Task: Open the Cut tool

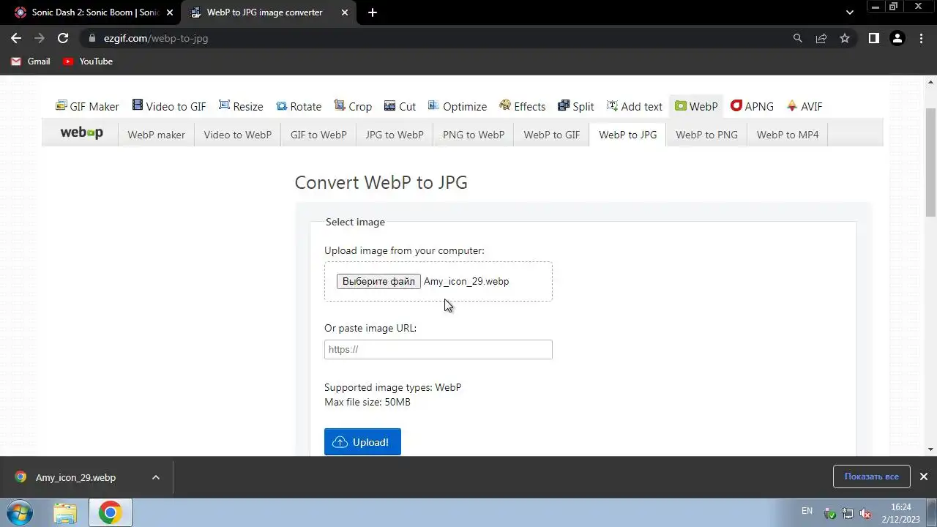Action: click(x=400, y=106)
